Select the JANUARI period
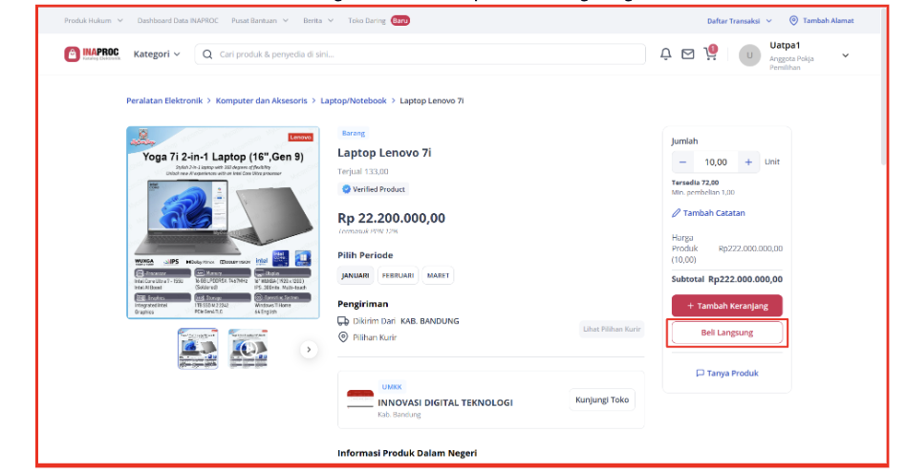 tap(355, 276)
